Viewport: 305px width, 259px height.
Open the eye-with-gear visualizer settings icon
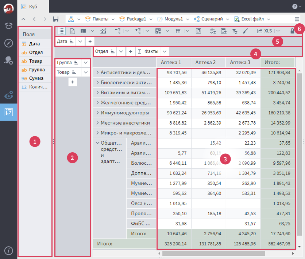tap(8, 95)
